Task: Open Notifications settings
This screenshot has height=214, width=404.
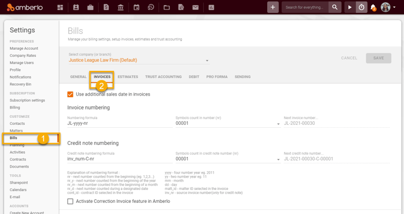Action: point(21,77)
